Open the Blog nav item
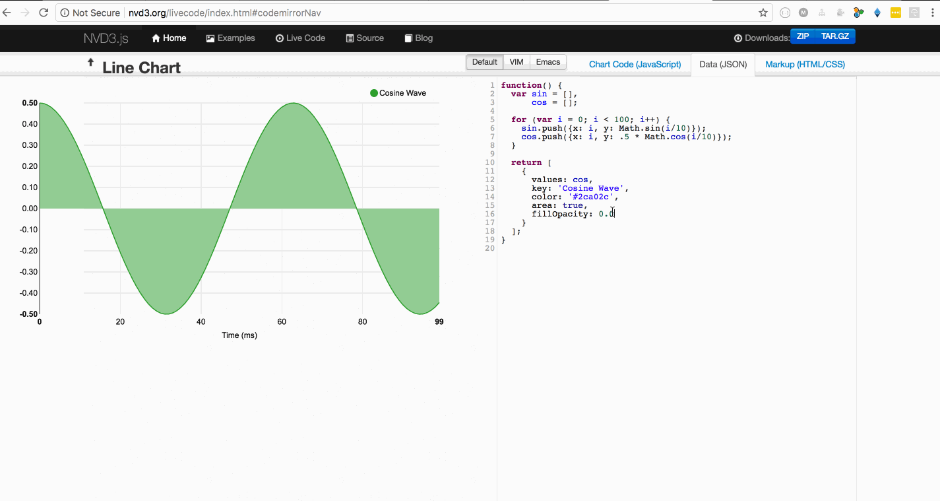The width and height of the screenshot is (940, 501). [419, 38]
